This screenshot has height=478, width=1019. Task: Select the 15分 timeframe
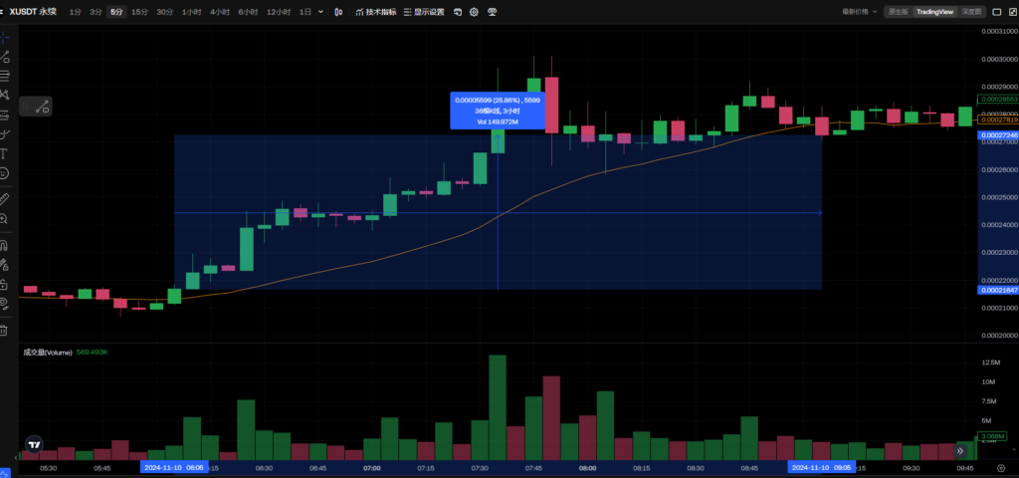pos(140,12)
